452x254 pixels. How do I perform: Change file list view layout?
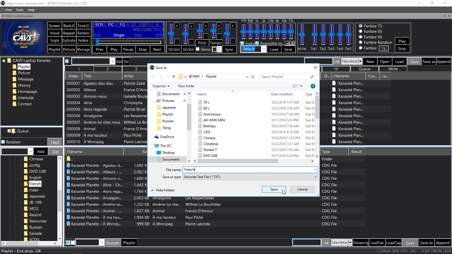pyautogui.click(x=295, y=86)
